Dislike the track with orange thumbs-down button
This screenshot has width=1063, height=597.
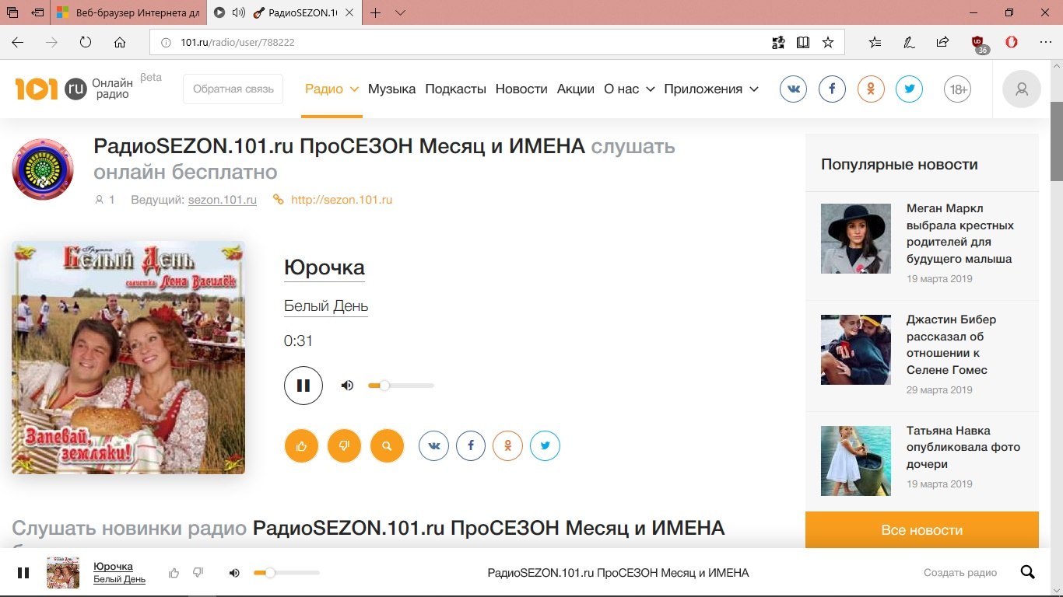[x=344, y=446]
